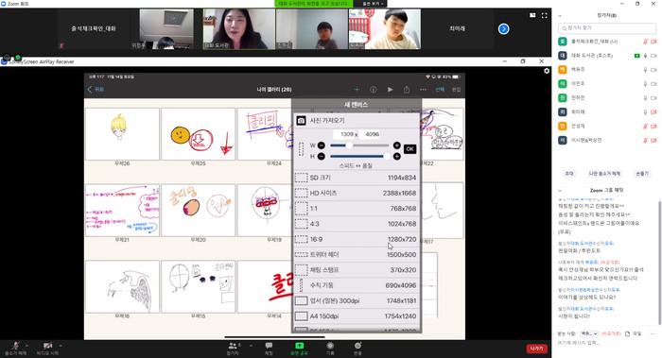Tap the camera icon for photo import
The width and height of the screenshot is (662, 358).
pos(301,121)
